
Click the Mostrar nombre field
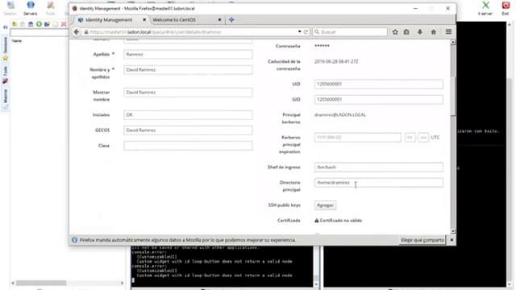click(x=188, y=93)
